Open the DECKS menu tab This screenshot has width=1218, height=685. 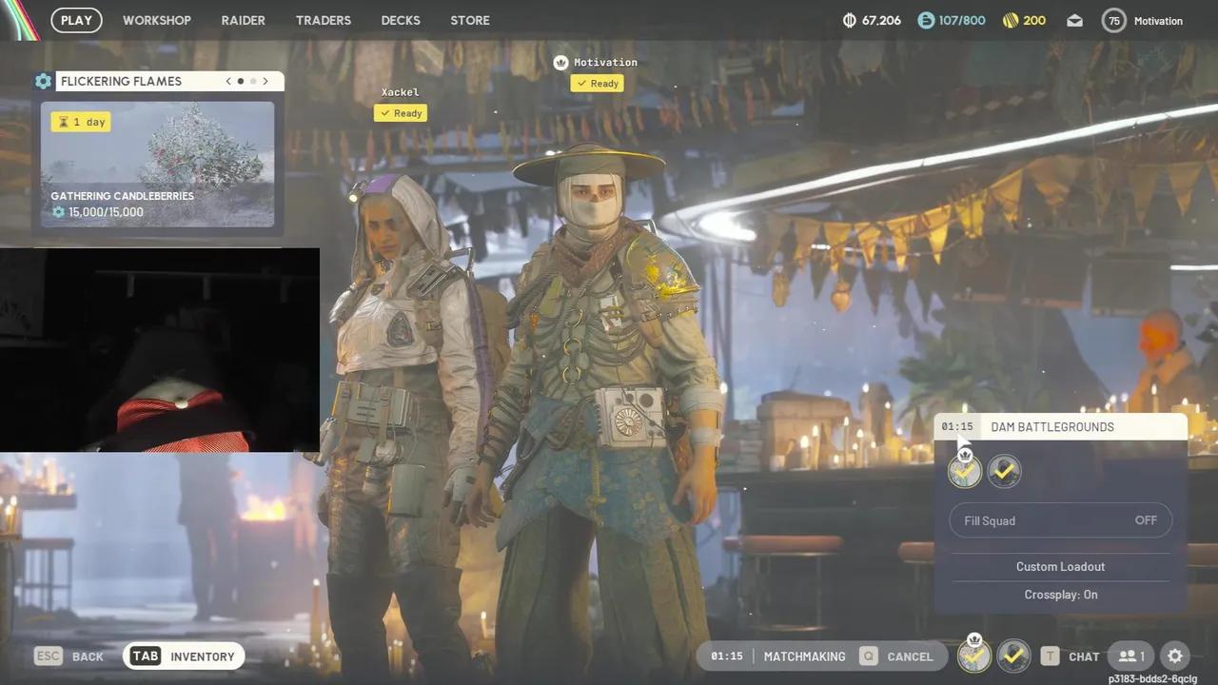[x=400, y=20]
